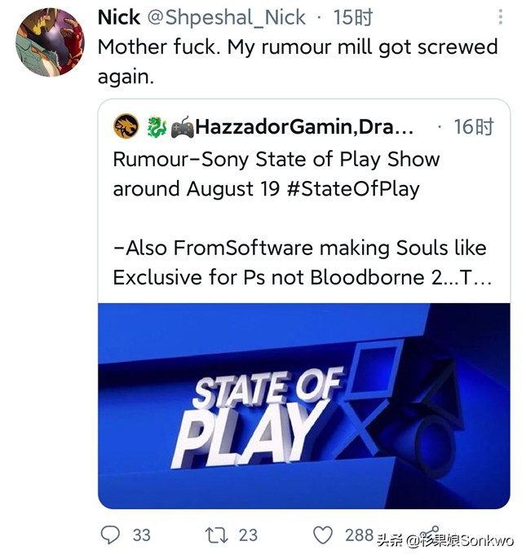The image size is (526, 559).
Task: Click the display name Nick
Action: (119, 17)
